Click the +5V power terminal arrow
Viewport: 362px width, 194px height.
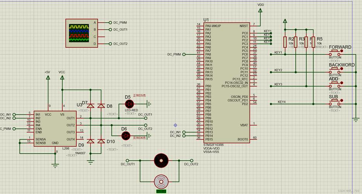tap(48, 78)
